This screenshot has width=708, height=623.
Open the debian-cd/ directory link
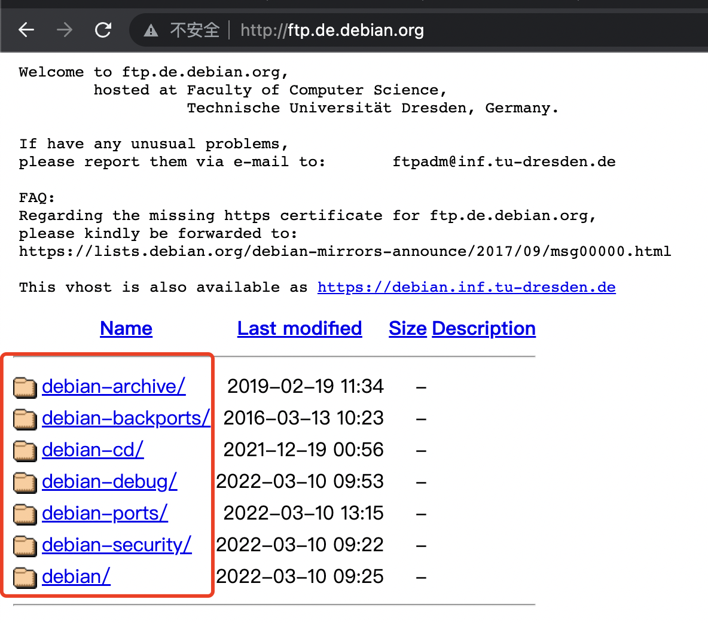click(92, 450)
